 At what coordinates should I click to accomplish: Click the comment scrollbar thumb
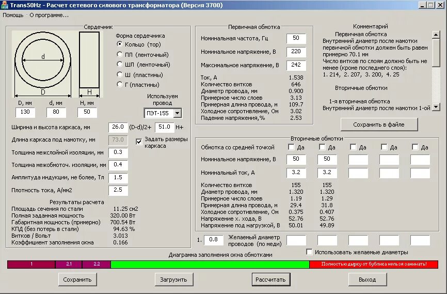(436, 53)
